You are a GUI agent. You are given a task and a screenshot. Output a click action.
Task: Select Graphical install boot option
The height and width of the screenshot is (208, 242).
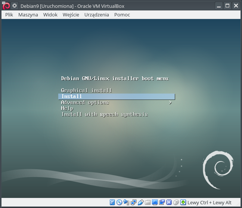87,91
